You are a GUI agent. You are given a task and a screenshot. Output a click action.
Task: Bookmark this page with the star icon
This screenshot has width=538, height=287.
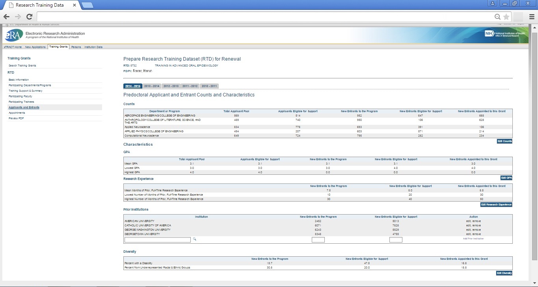(x=506, y=17)
